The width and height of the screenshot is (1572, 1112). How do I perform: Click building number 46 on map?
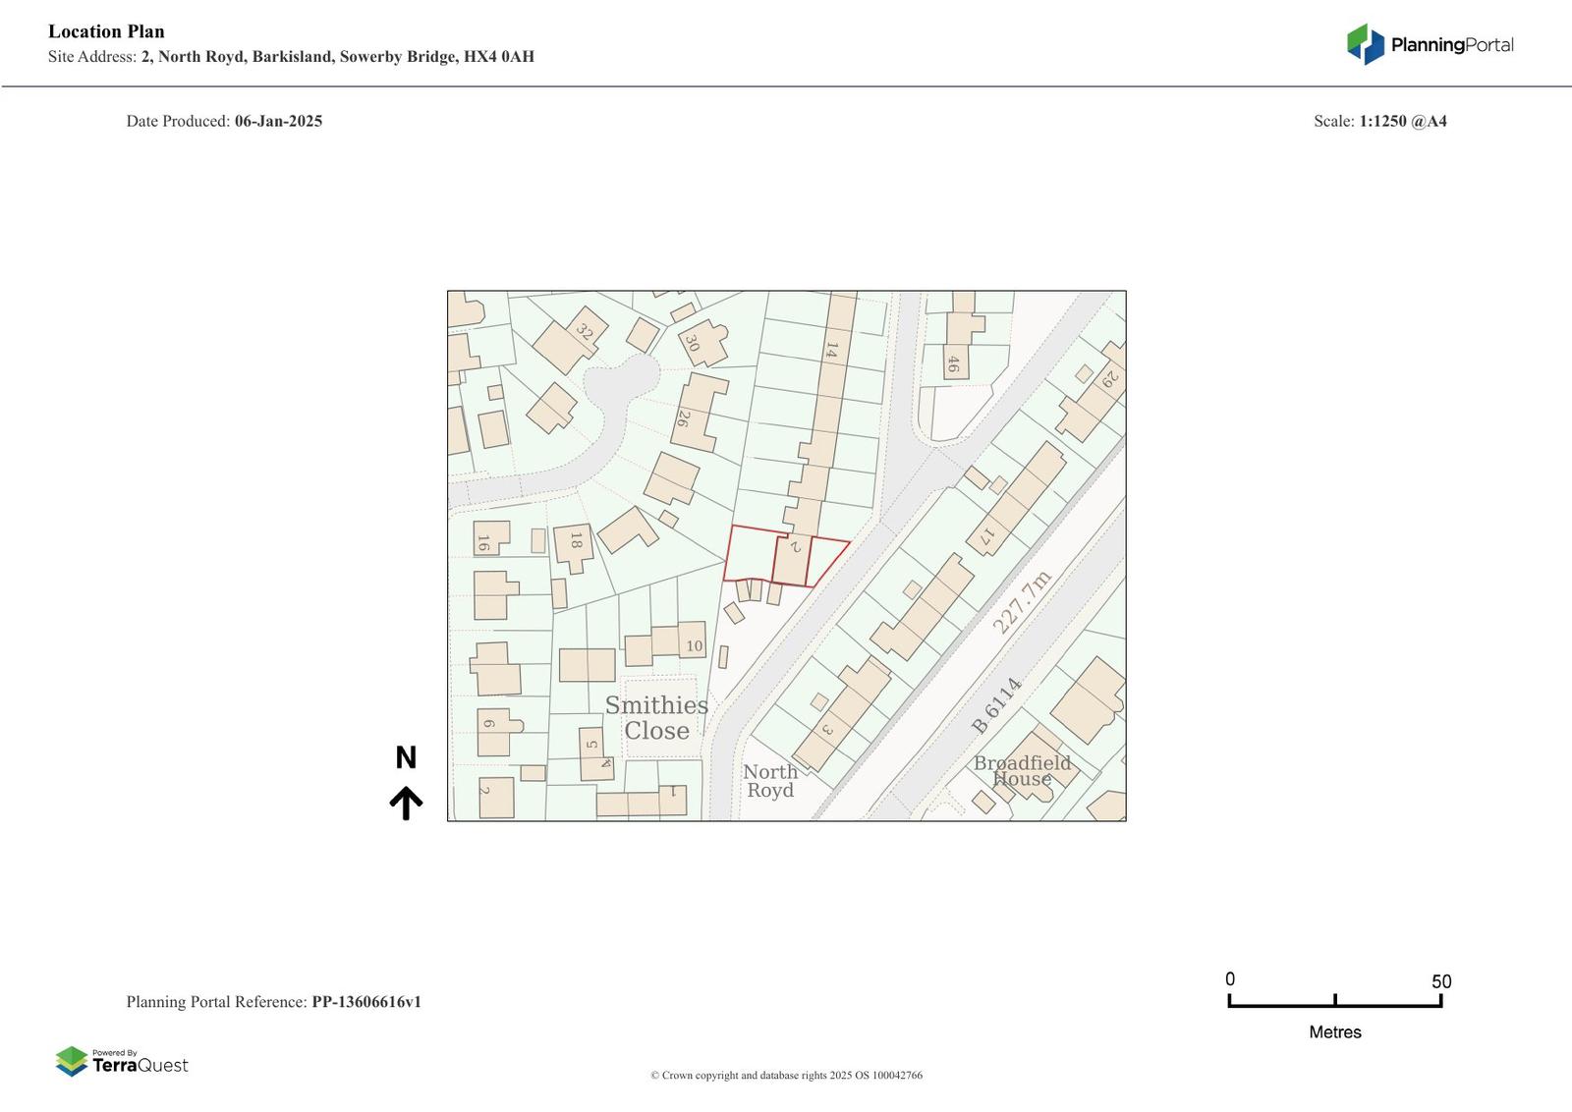pyautogui.click(x=952, y=364)
